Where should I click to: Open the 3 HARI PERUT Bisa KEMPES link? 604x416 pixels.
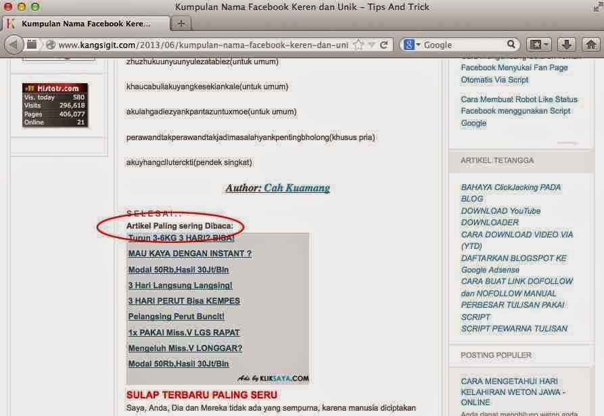coord(184,301)
